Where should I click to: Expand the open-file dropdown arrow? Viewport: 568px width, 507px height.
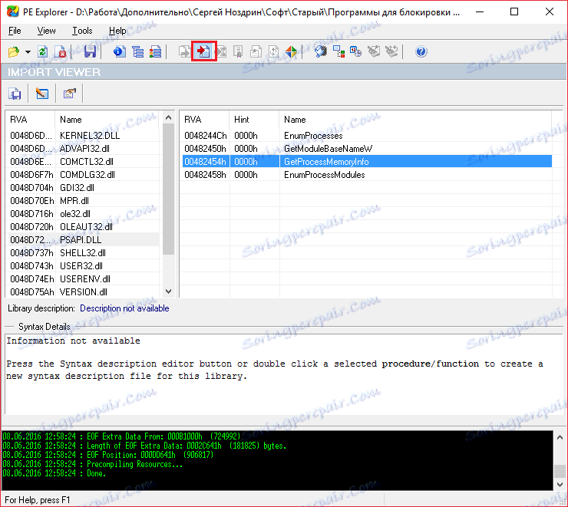tap(28, 51)
